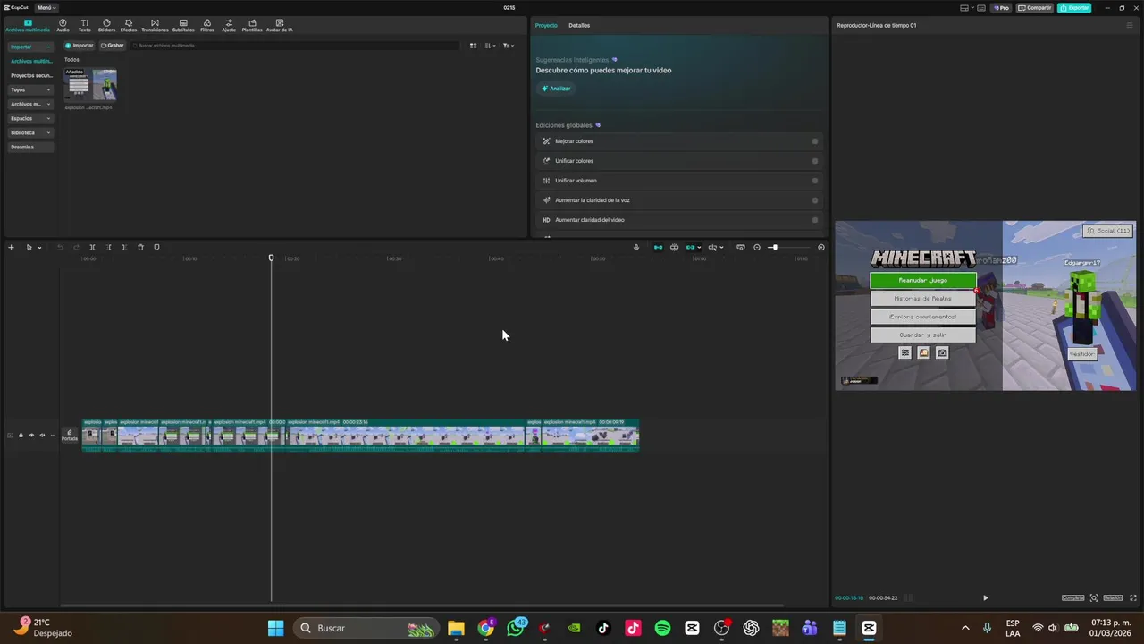Select Proyectos secundarios in sidebar

point(30,75)
